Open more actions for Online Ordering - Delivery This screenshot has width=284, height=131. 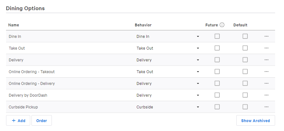(267, 83)
